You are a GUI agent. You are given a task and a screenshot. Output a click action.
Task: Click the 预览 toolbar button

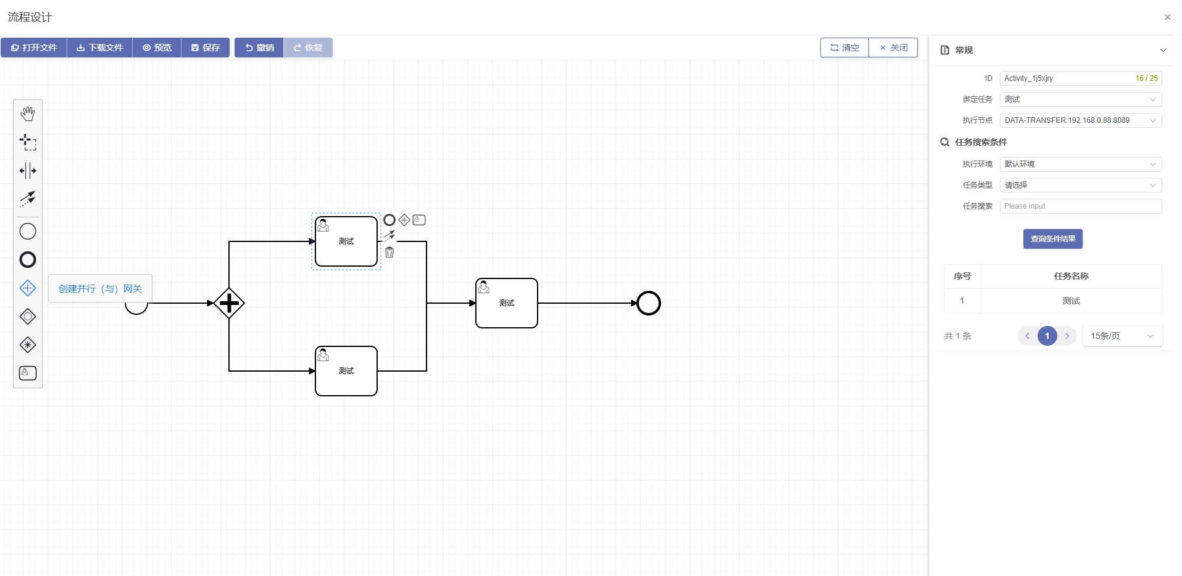pos(157,48)
